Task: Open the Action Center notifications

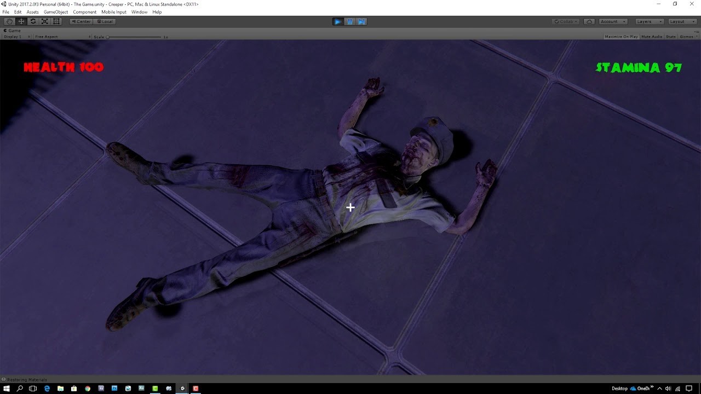Action: click(689, 389)
